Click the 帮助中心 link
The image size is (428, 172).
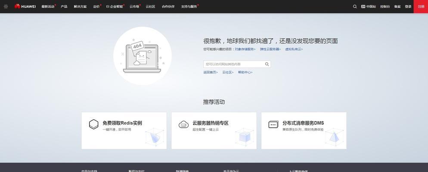coord(245,73)
